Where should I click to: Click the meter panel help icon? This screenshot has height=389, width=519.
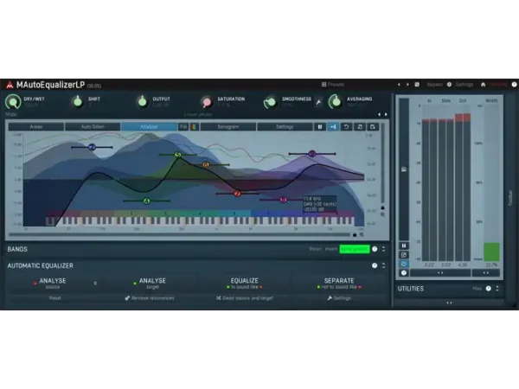point(404,273)
